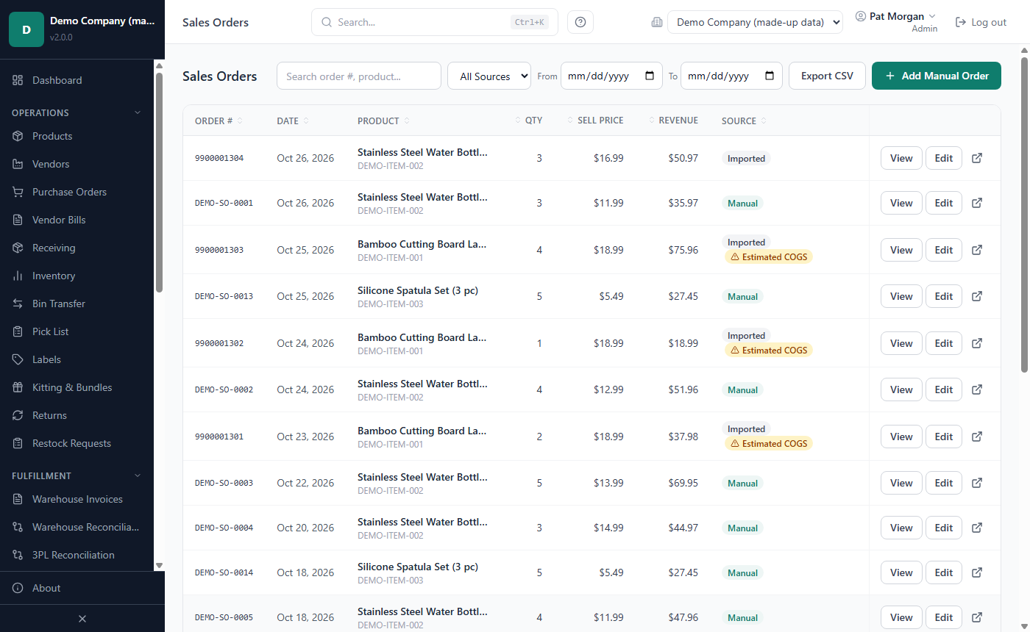The width and height of the screenshot is (1030, 632).
Task: Click the About info icon
Action: coord(18,588)
